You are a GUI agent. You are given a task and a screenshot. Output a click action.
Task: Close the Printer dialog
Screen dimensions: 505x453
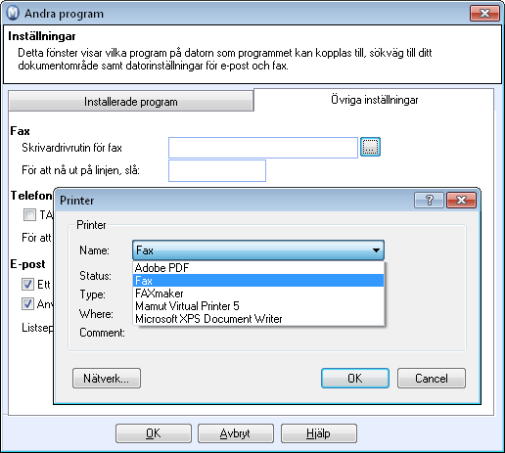(461, 200)
